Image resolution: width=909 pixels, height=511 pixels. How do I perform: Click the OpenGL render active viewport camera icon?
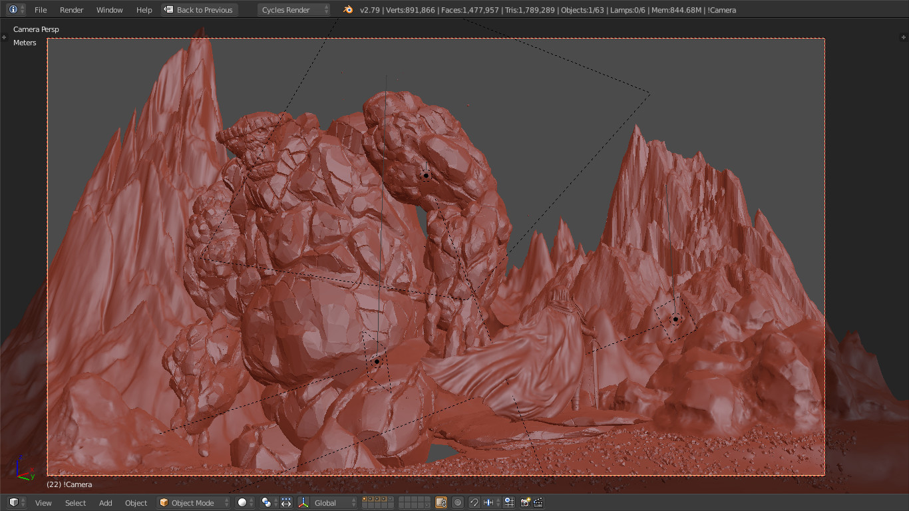point(526,503)
